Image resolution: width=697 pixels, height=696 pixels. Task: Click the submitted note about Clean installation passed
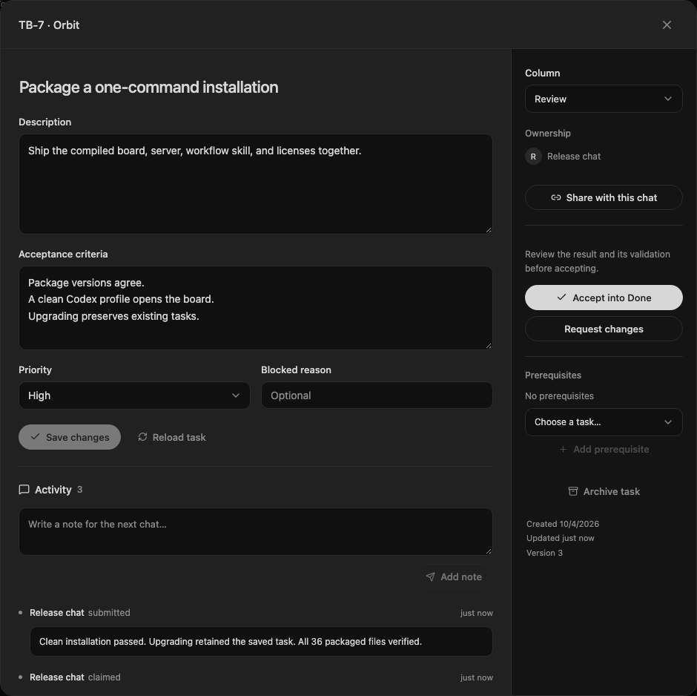[261, 641]
